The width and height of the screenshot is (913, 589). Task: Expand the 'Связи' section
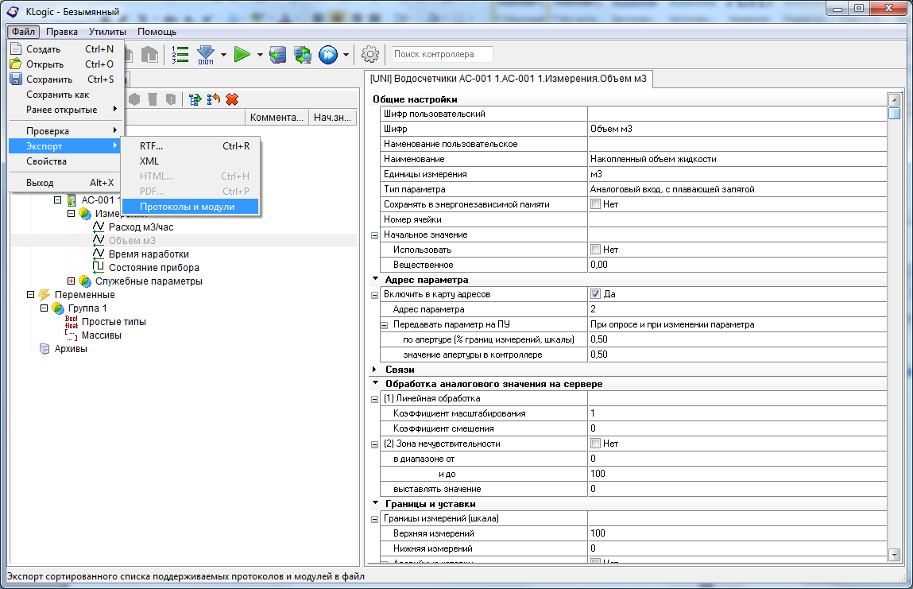click(376, 370)
